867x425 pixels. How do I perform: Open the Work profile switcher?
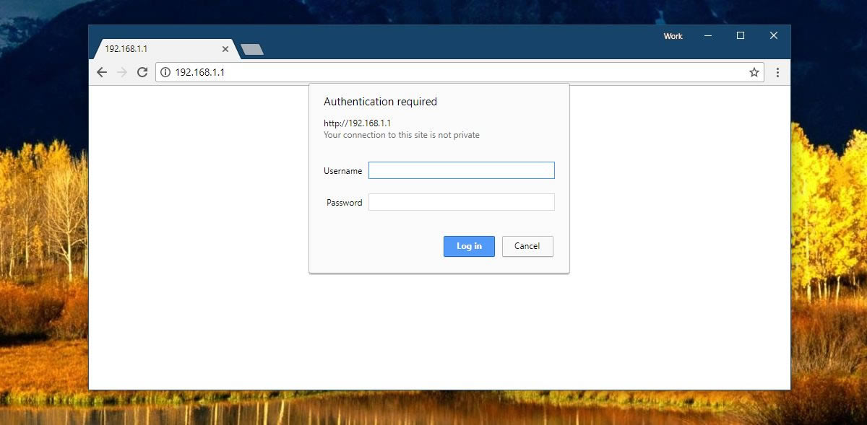pyautogui.click(x=673, y=36)
